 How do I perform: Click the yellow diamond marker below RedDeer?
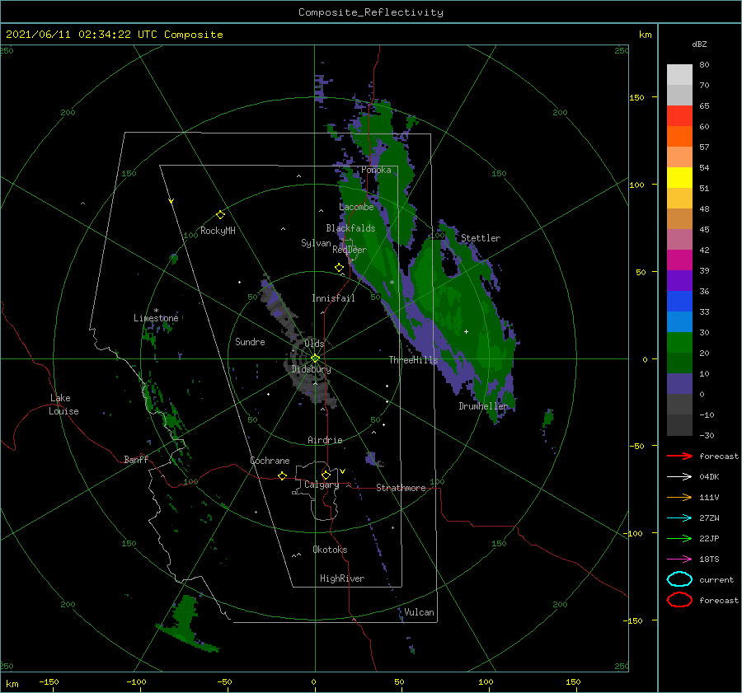[x=340, y=268]
